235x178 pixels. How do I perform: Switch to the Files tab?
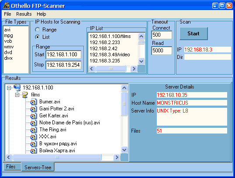pos(11,167)
